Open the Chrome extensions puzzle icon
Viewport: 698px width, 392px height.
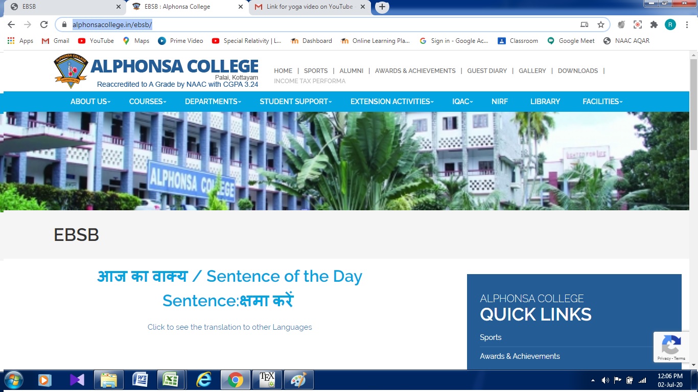[x=654, y=24]
